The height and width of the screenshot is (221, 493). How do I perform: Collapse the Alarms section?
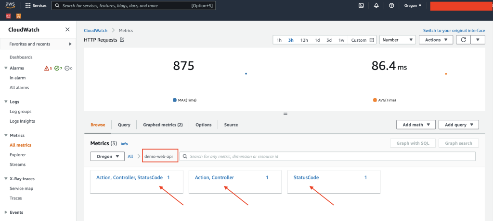coord(6,68)
